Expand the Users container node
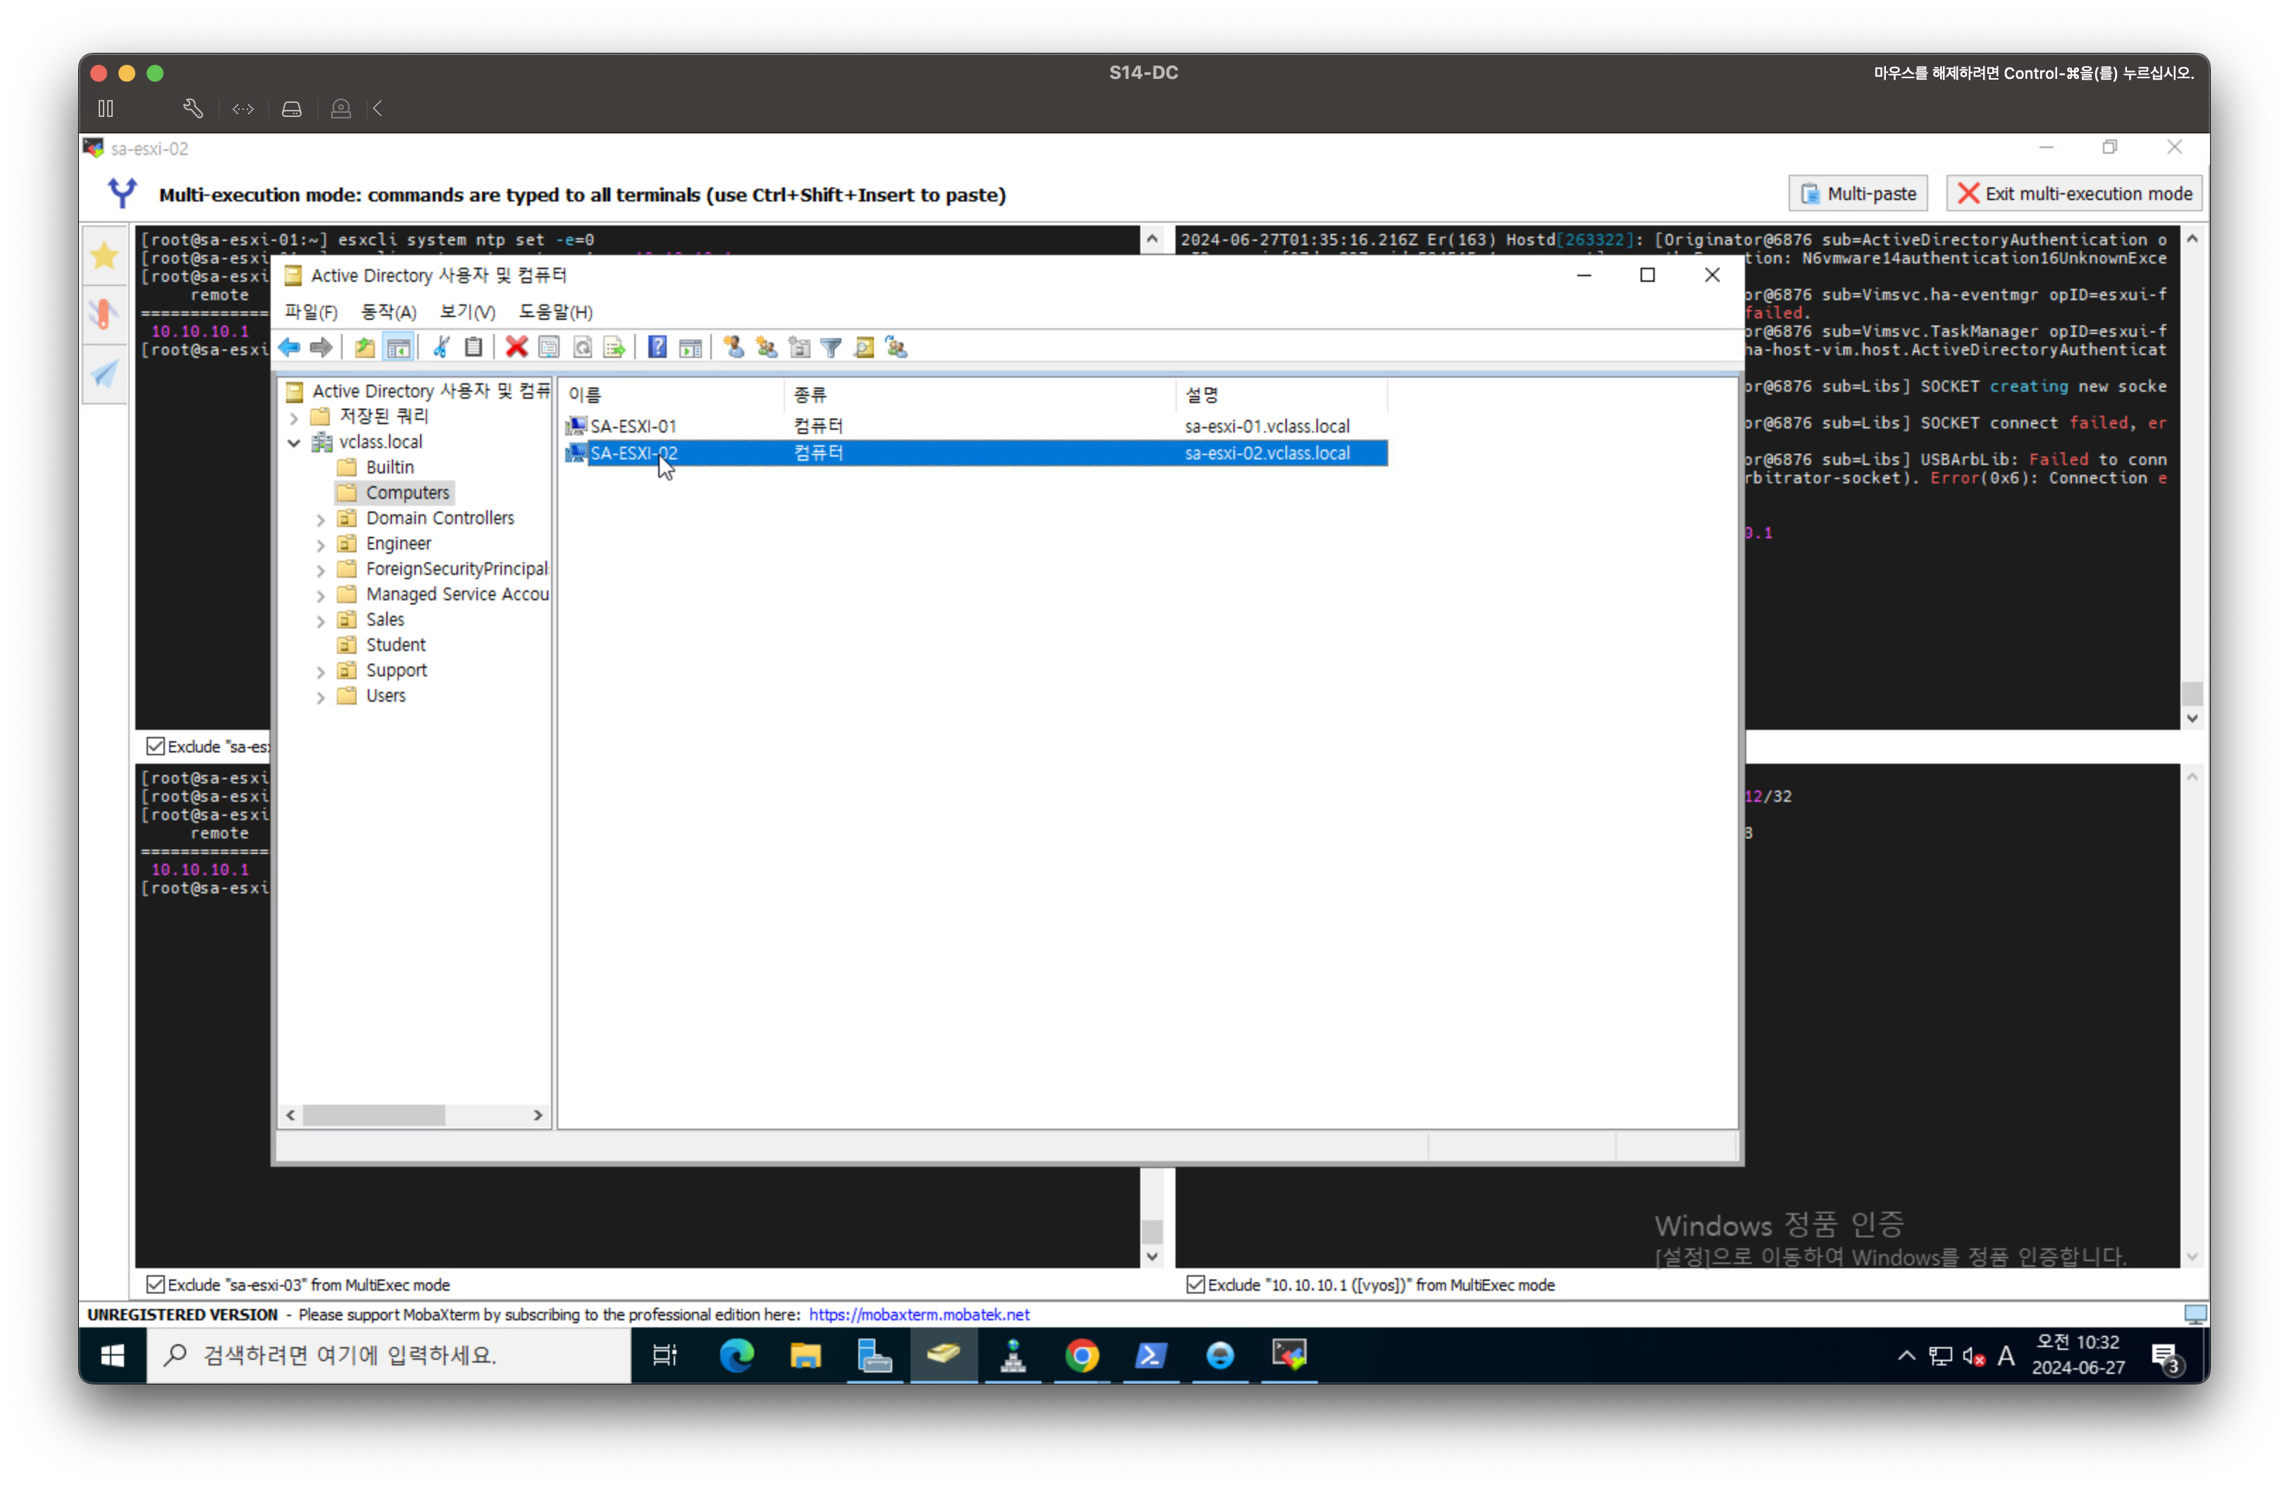The width and height of the screenshot is (2289, 1488). (x=321, y=697)
